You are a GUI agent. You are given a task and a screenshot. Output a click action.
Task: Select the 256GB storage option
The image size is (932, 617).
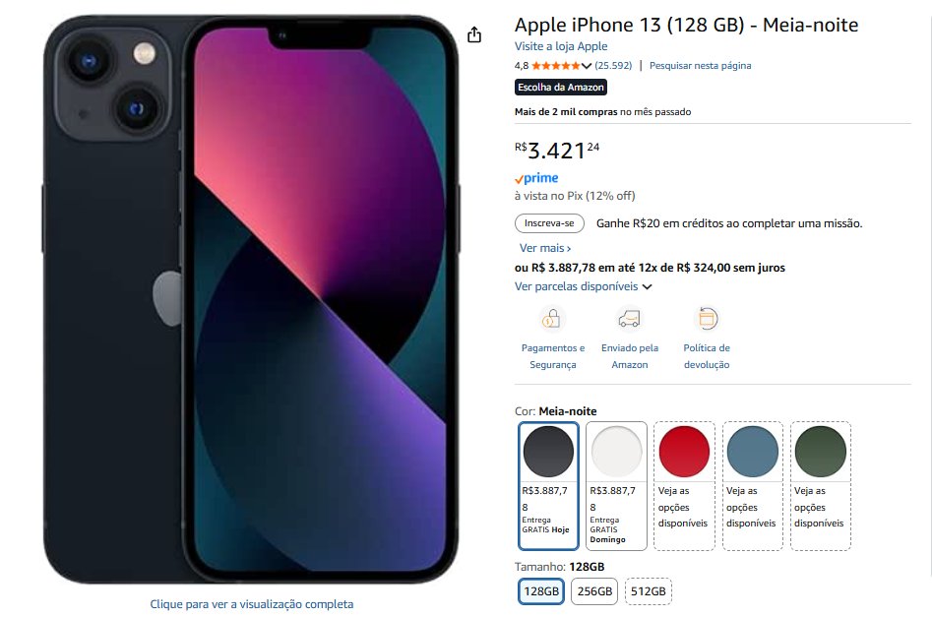[594, 591]
